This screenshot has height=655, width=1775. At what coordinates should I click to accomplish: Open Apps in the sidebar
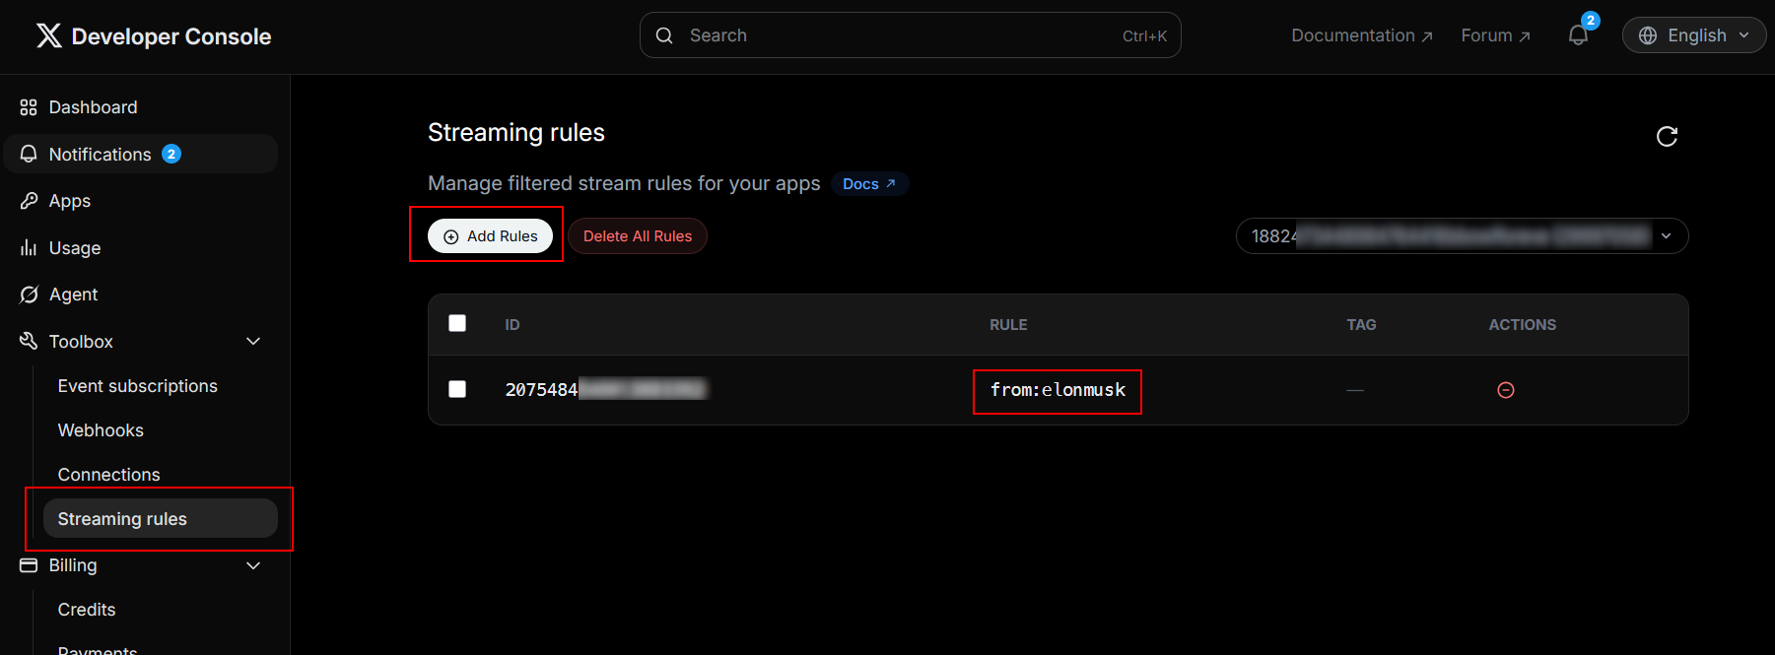[x=141, y=201]
